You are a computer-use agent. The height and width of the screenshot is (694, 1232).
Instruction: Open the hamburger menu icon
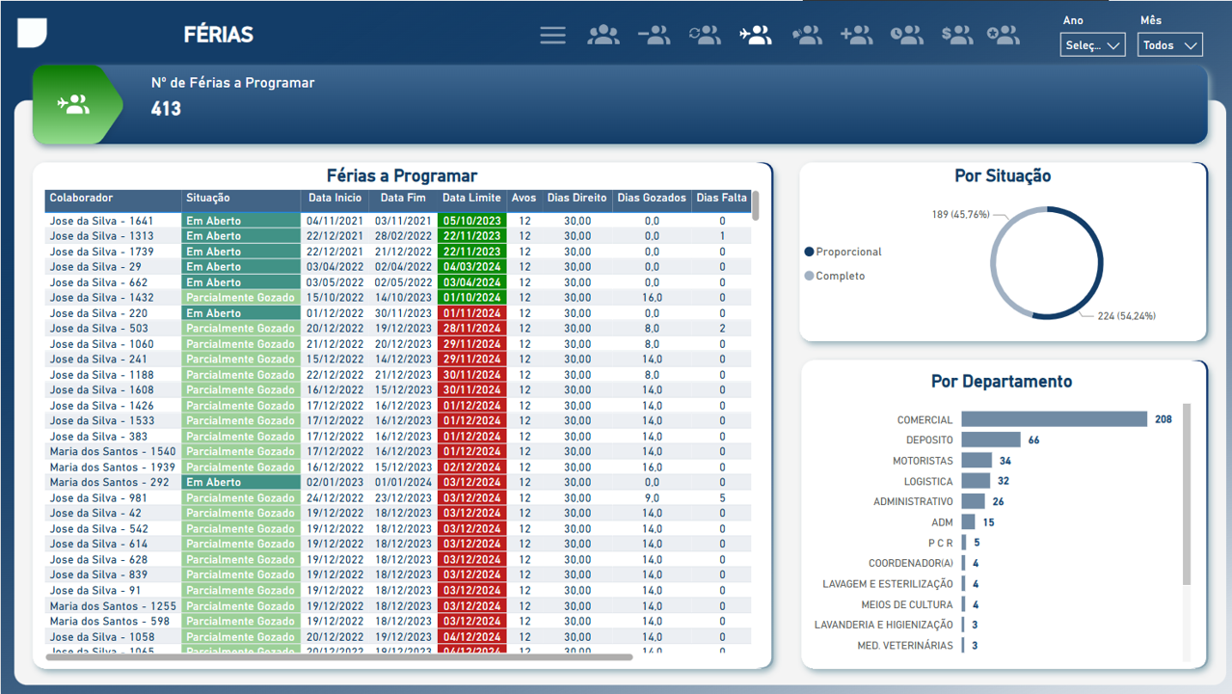tap(552, 36)
